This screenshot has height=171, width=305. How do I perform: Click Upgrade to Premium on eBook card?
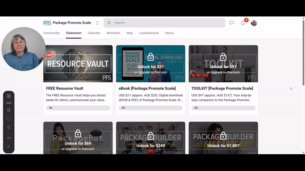(151, 72)
